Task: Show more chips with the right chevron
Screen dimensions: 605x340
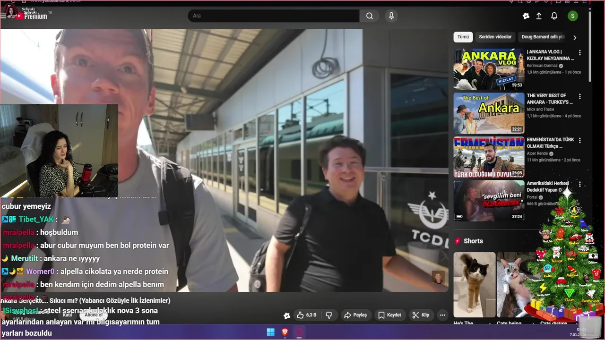Action: coord(575,37)
